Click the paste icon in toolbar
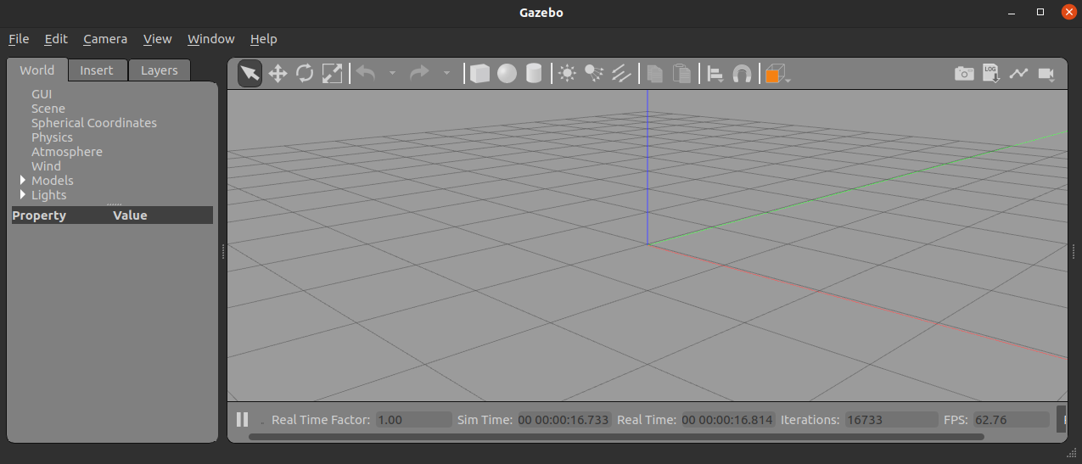The width and height of the screenshot is (1082, 464). [x=681, y=74]
